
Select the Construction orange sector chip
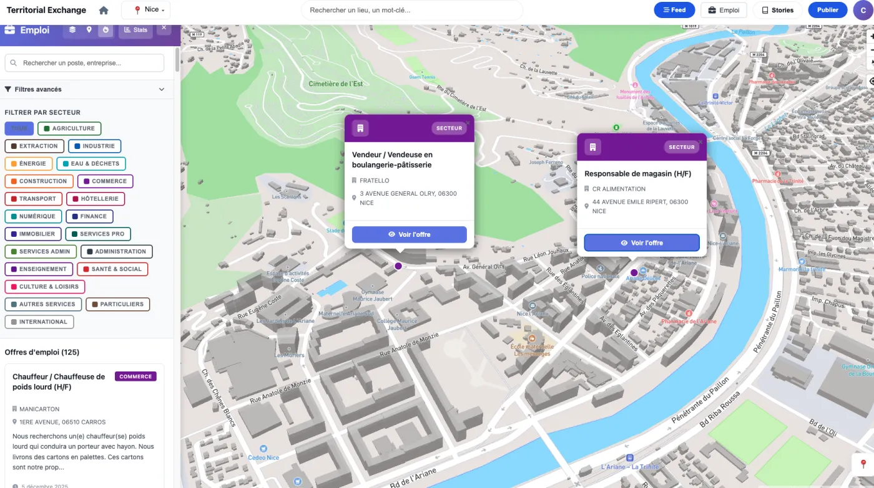(38, 181)
